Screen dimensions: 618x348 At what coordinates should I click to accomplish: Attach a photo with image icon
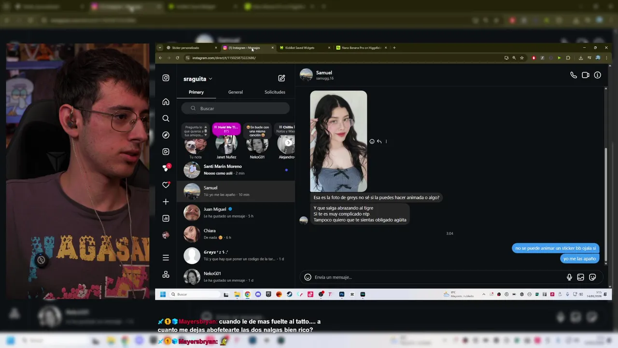coord(581,277)
